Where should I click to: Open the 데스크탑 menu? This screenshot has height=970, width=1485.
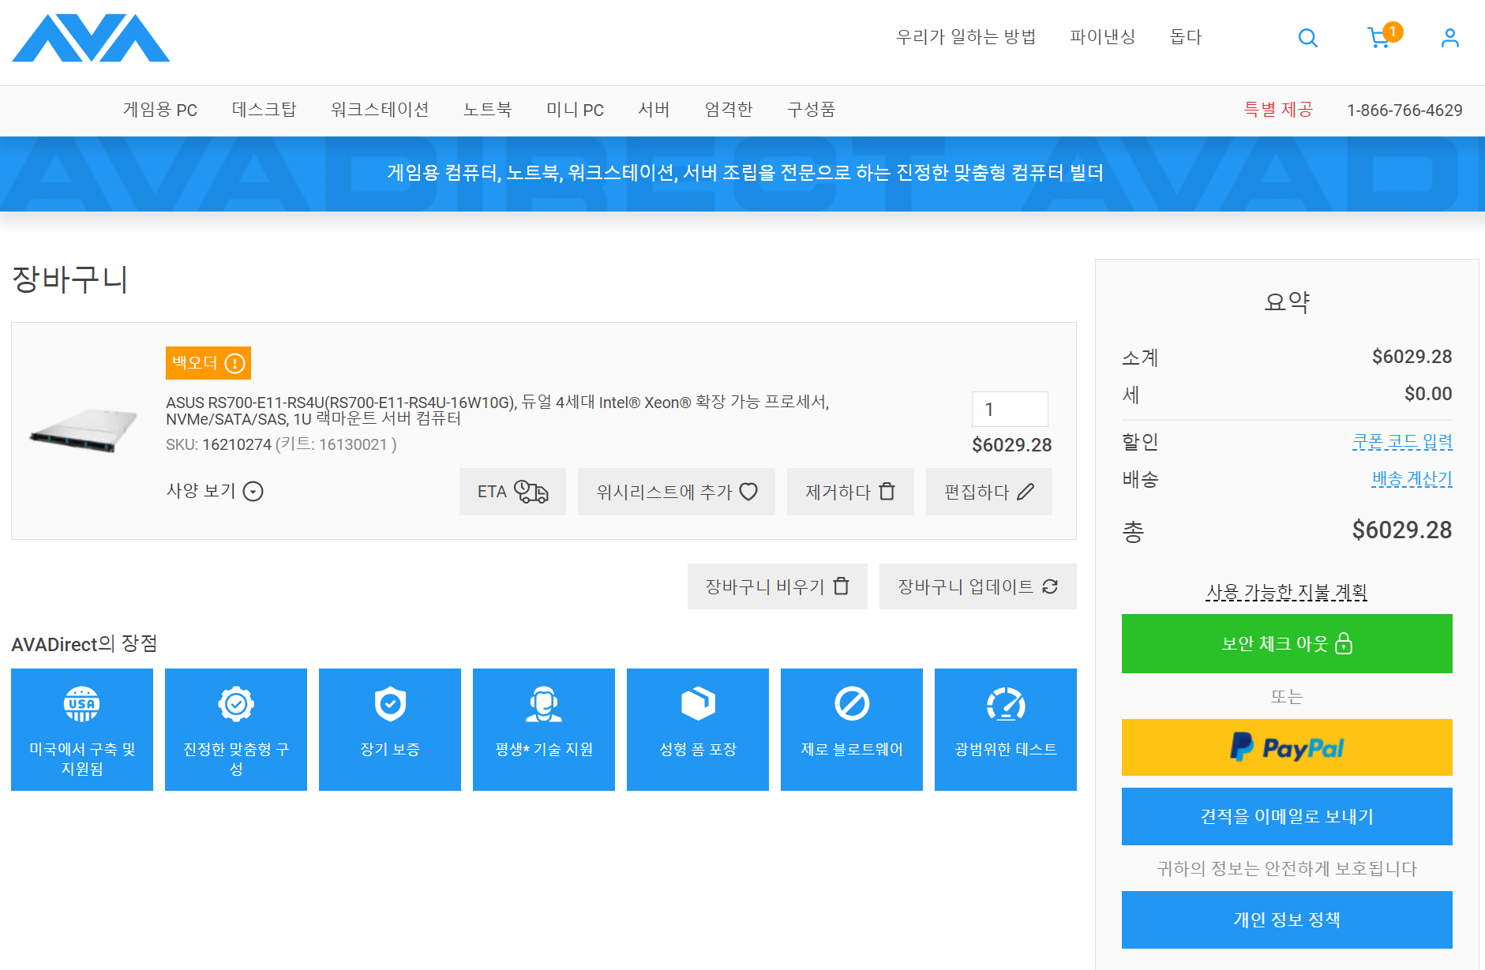[264, 110]
